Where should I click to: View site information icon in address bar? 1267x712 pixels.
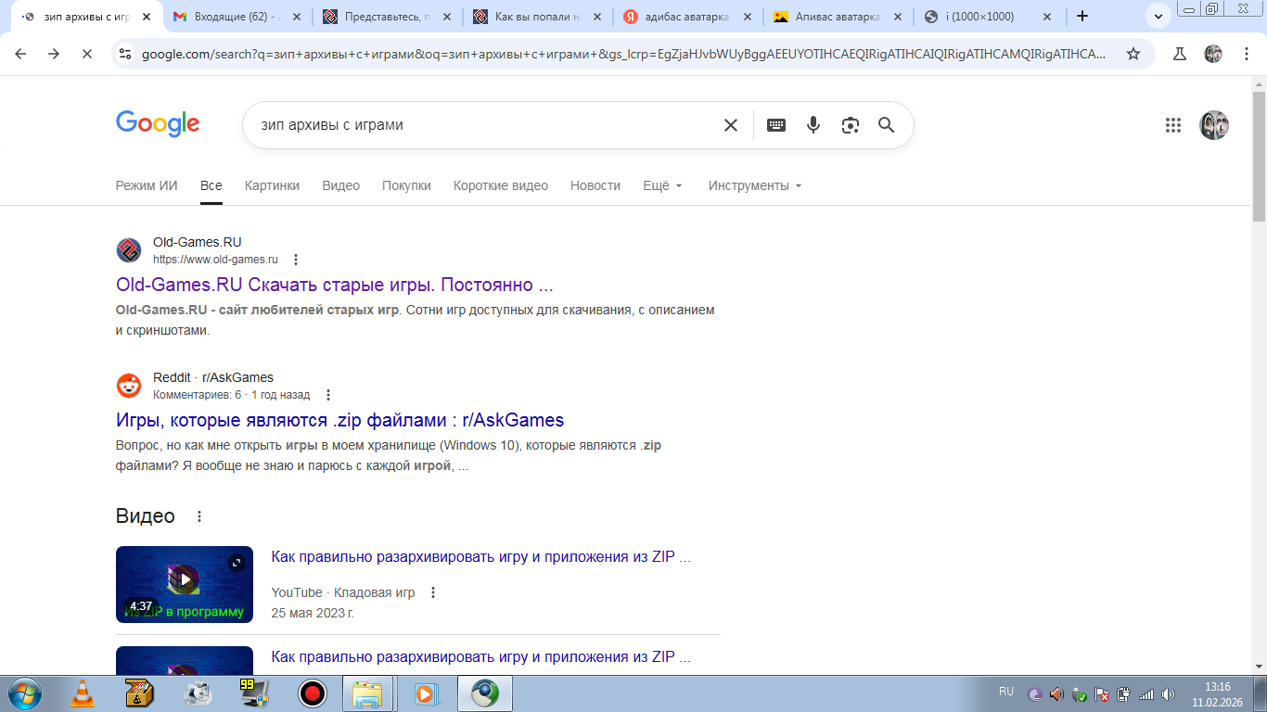coord(126,54)
